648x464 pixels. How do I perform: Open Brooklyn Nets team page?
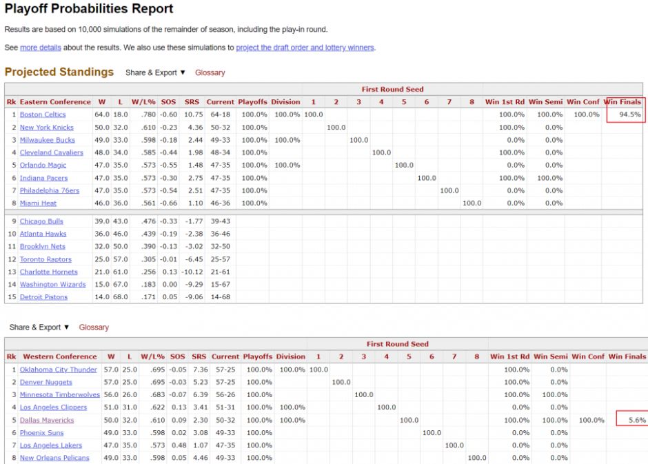tap(43, 247)
